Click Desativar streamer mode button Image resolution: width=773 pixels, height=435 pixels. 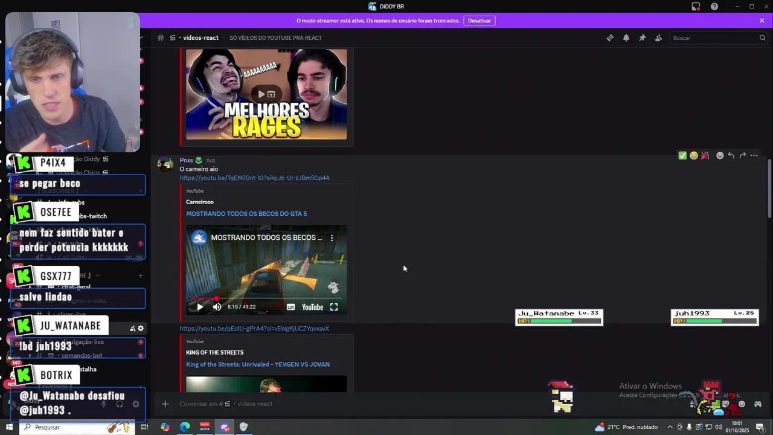click(479, 21)
